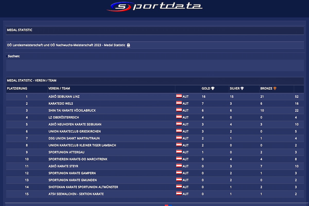Click the flag in Kleiner Tiger Lambach row
309x206 pixels.
click(x=179, y=145)
